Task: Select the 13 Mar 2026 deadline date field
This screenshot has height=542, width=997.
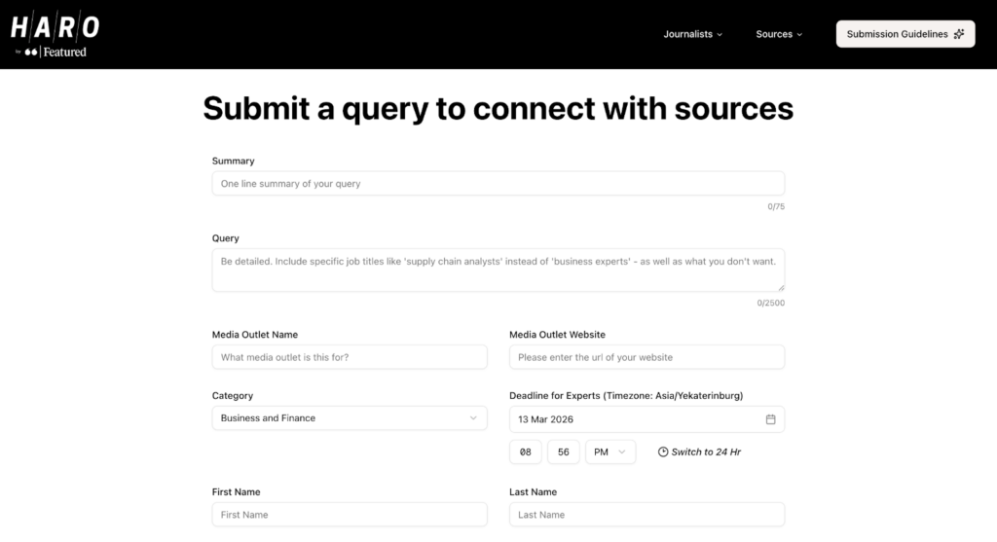Action: [x=633, y=419]
